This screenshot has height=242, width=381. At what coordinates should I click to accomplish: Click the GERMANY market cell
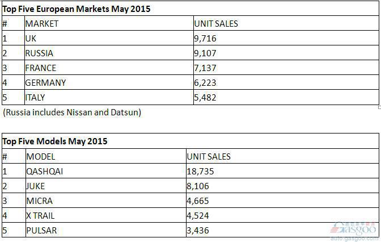[109, 82]
